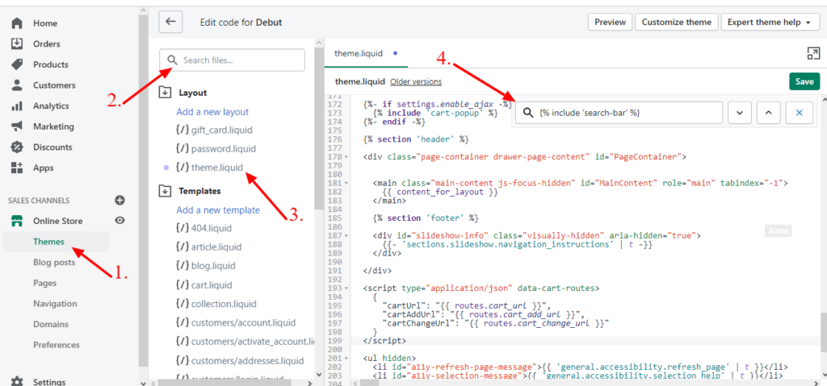Fold code at line 193
The height and width of the screenshot is (386, 827).
click(346, 288)
